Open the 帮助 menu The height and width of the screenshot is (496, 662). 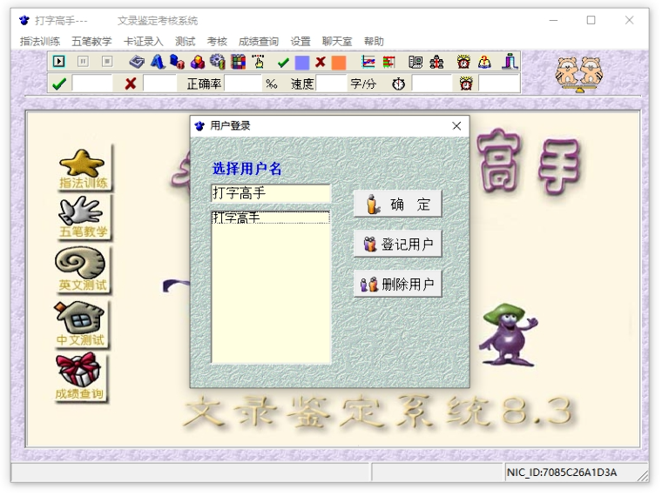tap(374, 42)
